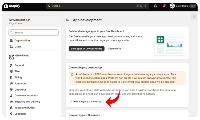
Task: Click the Customer accounts person icon
Action: (11, 96)
